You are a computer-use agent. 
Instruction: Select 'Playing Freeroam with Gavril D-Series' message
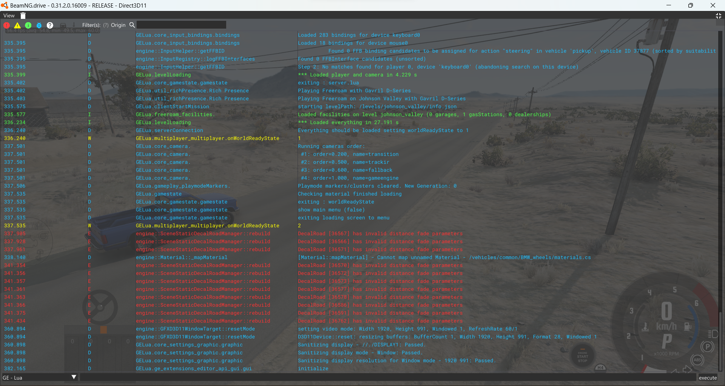click(354, 91)
